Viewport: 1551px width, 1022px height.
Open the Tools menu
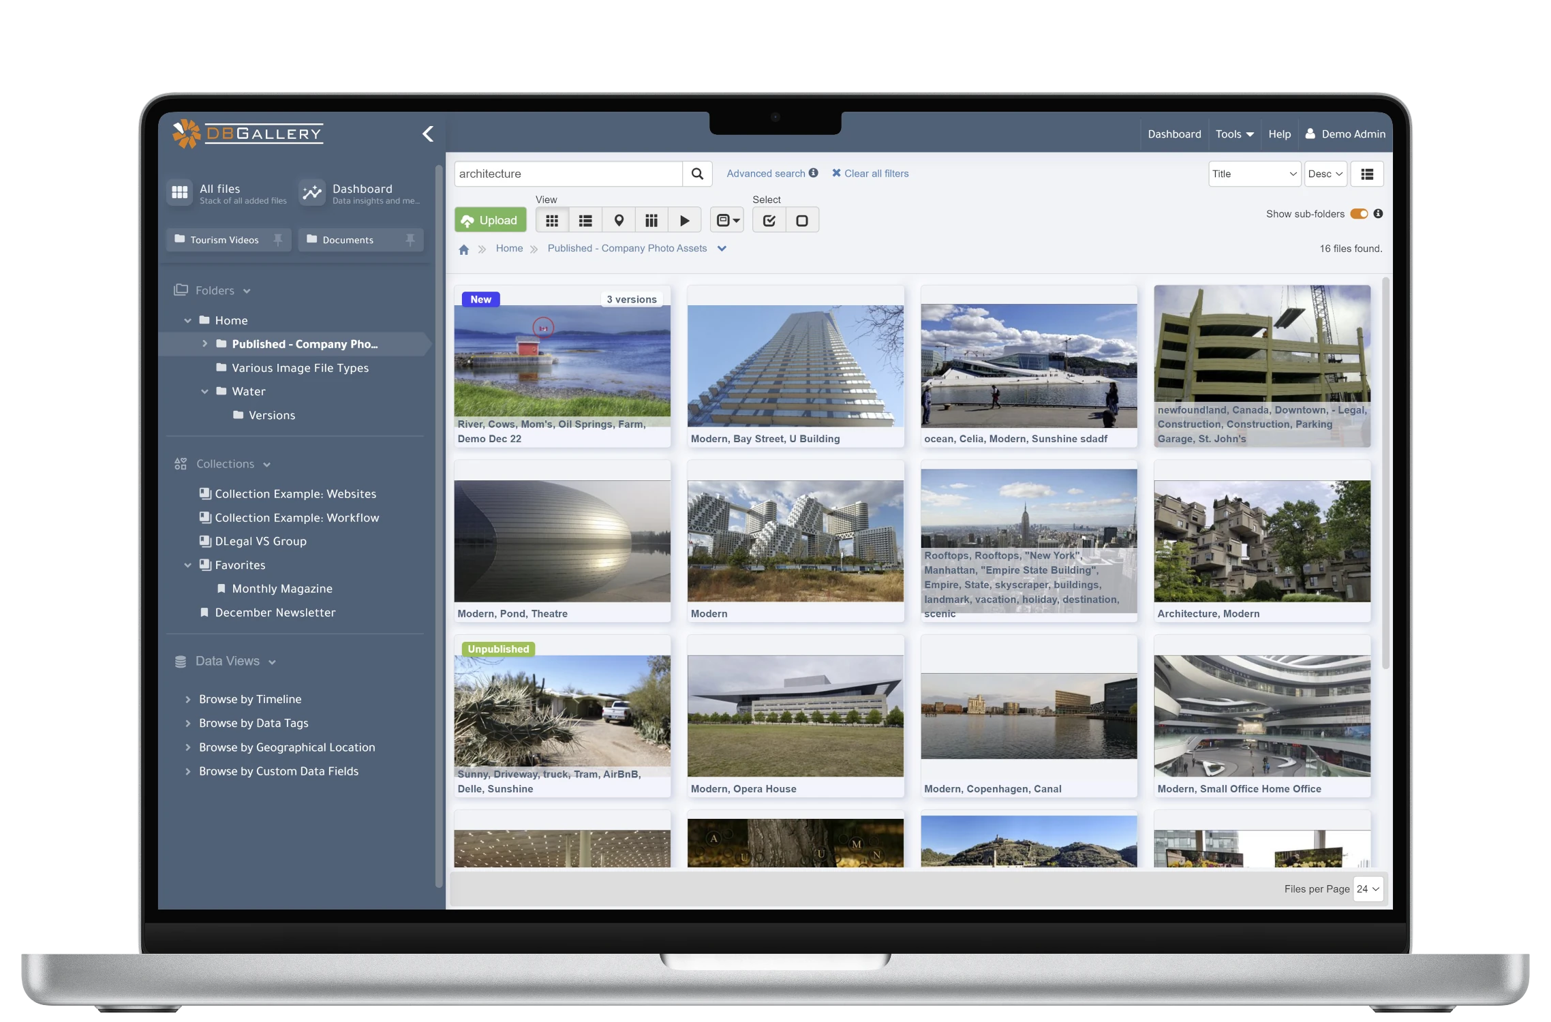click(1234, 134)
